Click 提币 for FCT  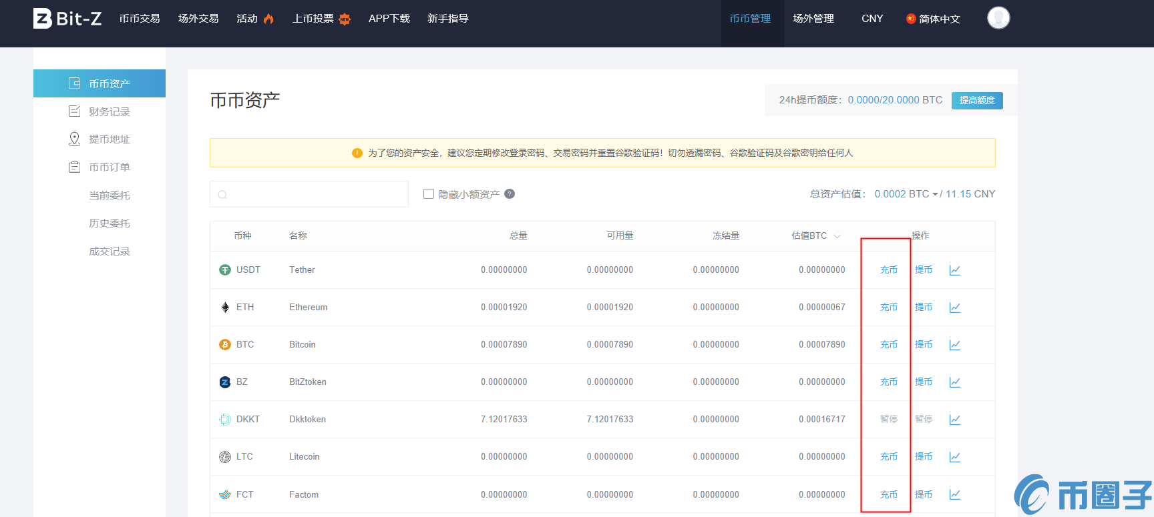[924, 494]
